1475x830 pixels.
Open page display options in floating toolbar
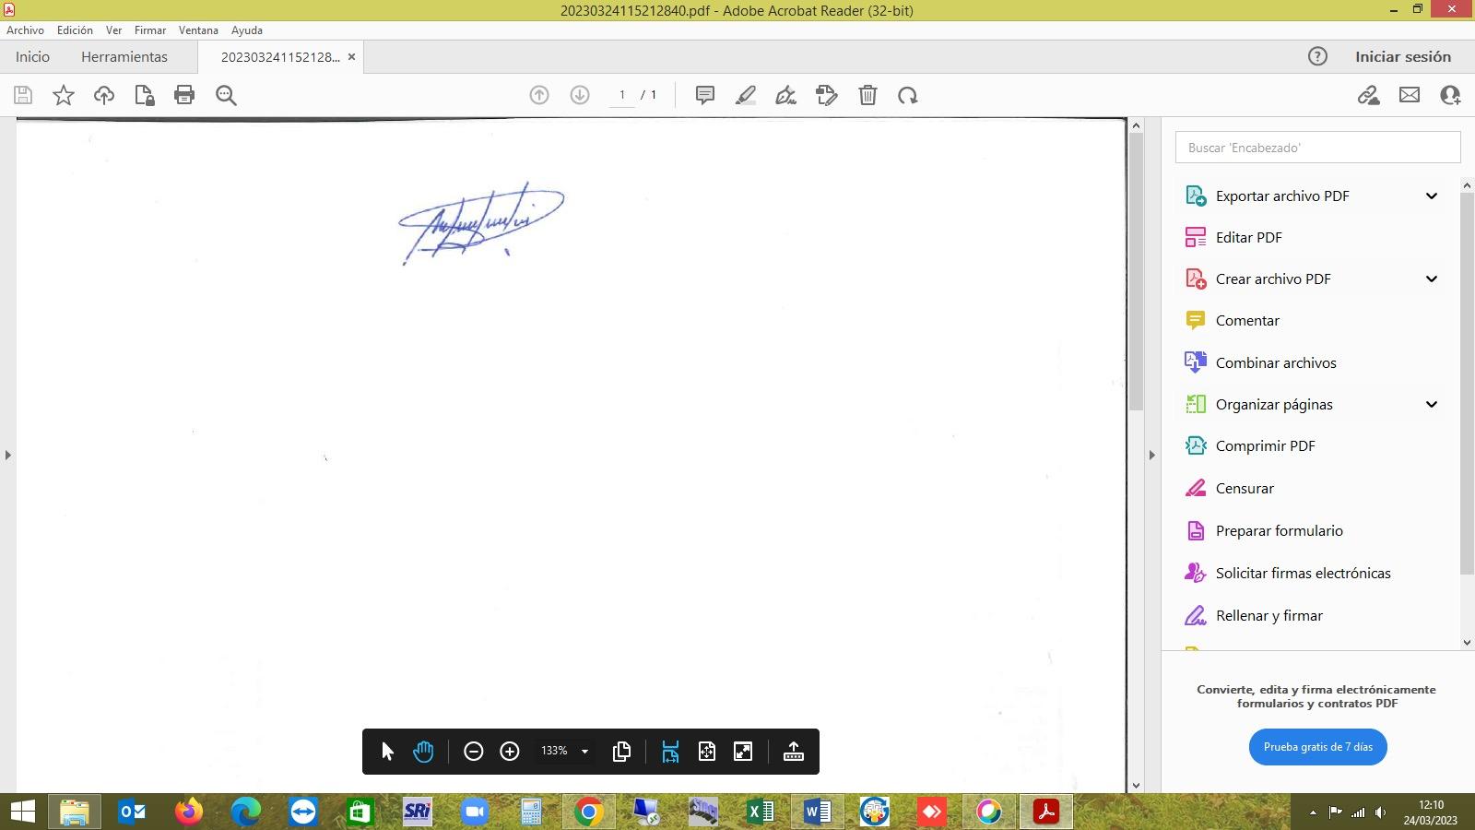622,752
